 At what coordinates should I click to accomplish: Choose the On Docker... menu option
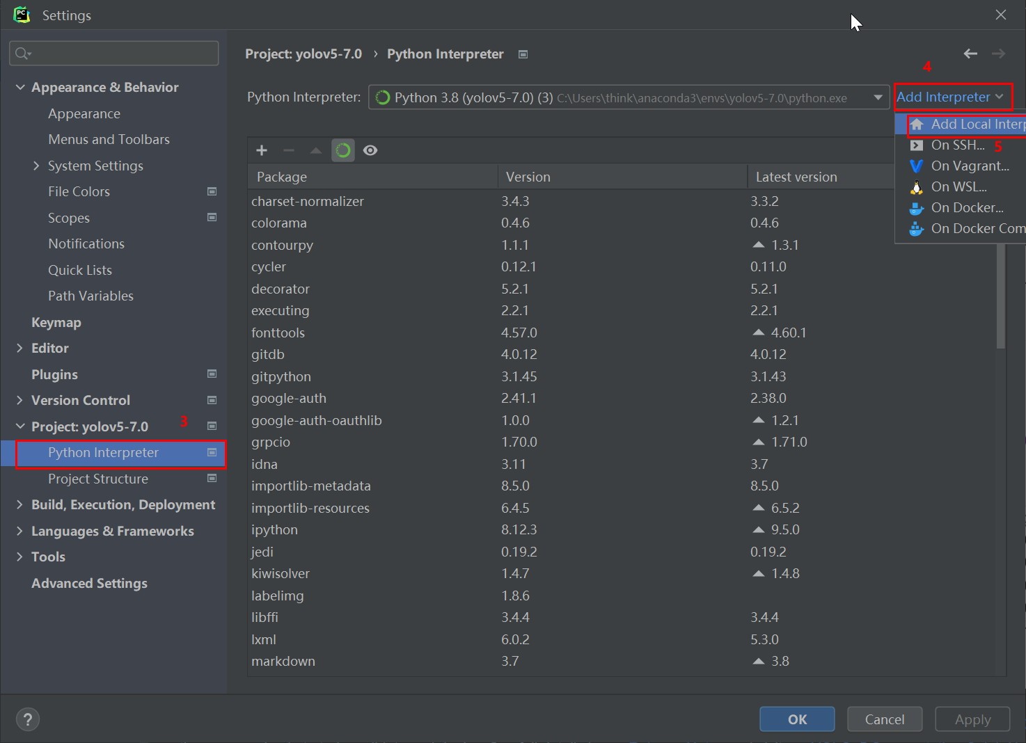pos(961,207)
